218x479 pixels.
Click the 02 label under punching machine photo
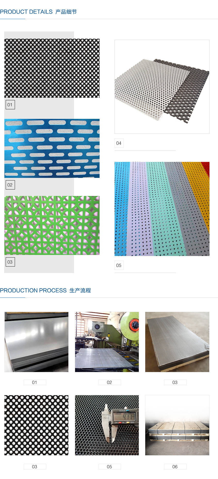click(110, 382)
